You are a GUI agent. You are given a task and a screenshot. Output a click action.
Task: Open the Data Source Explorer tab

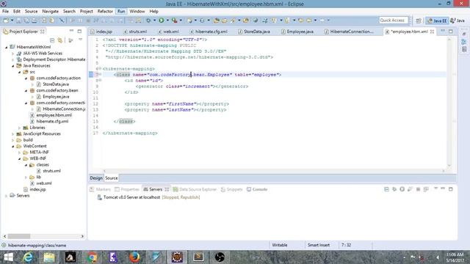(x=195, y=189)
